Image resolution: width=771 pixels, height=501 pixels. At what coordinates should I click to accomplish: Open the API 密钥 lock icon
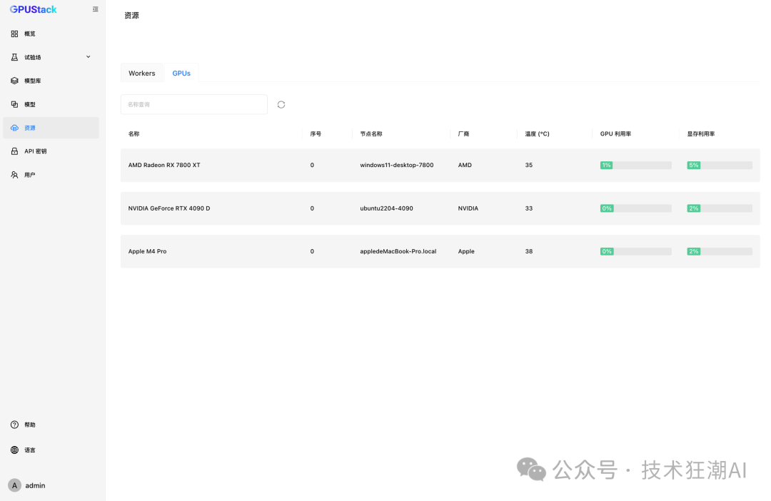pos(15,151)
